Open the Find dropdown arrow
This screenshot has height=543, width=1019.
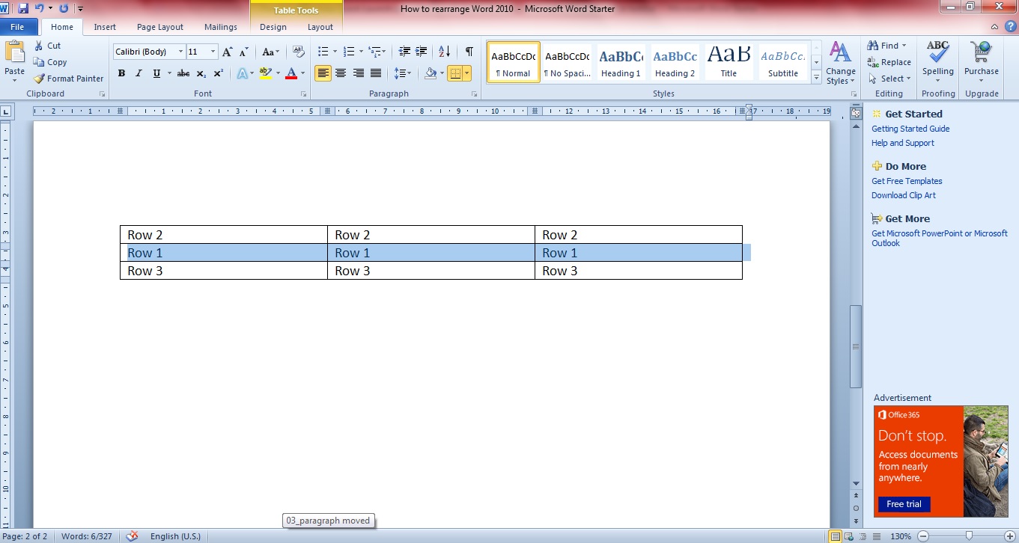(x=904, y=46)
